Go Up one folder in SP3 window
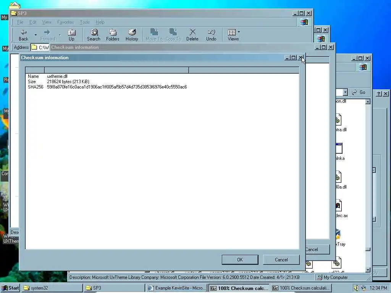 [x=71, y=35]
